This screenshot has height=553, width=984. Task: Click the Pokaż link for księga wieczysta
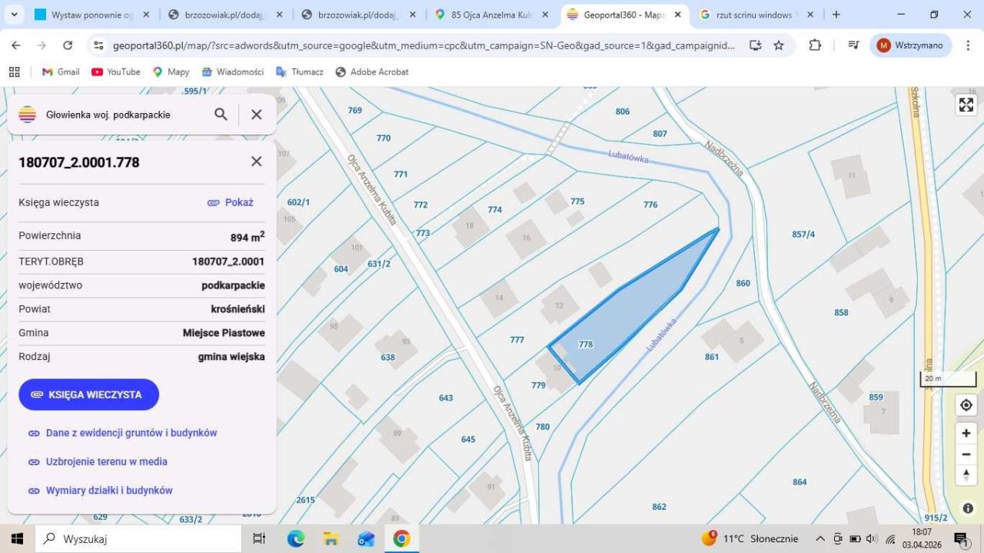click(231, 202)
